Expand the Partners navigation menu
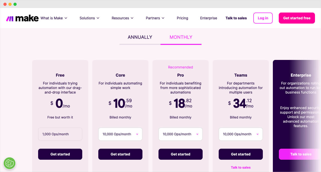Screen dimensions: 321x172 pos(155,18)
